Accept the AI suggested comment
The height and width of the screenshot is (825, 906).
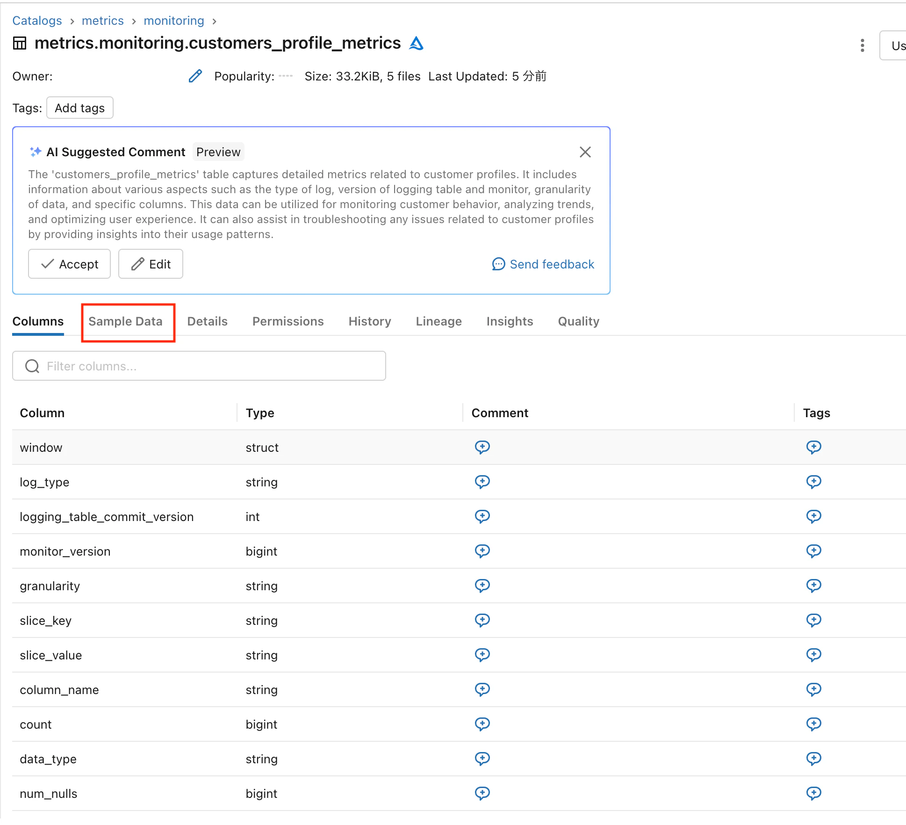click(x=69, y=264)
